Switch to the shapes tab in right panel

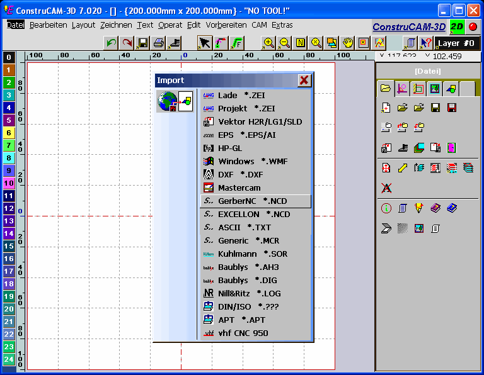(451, 89)
